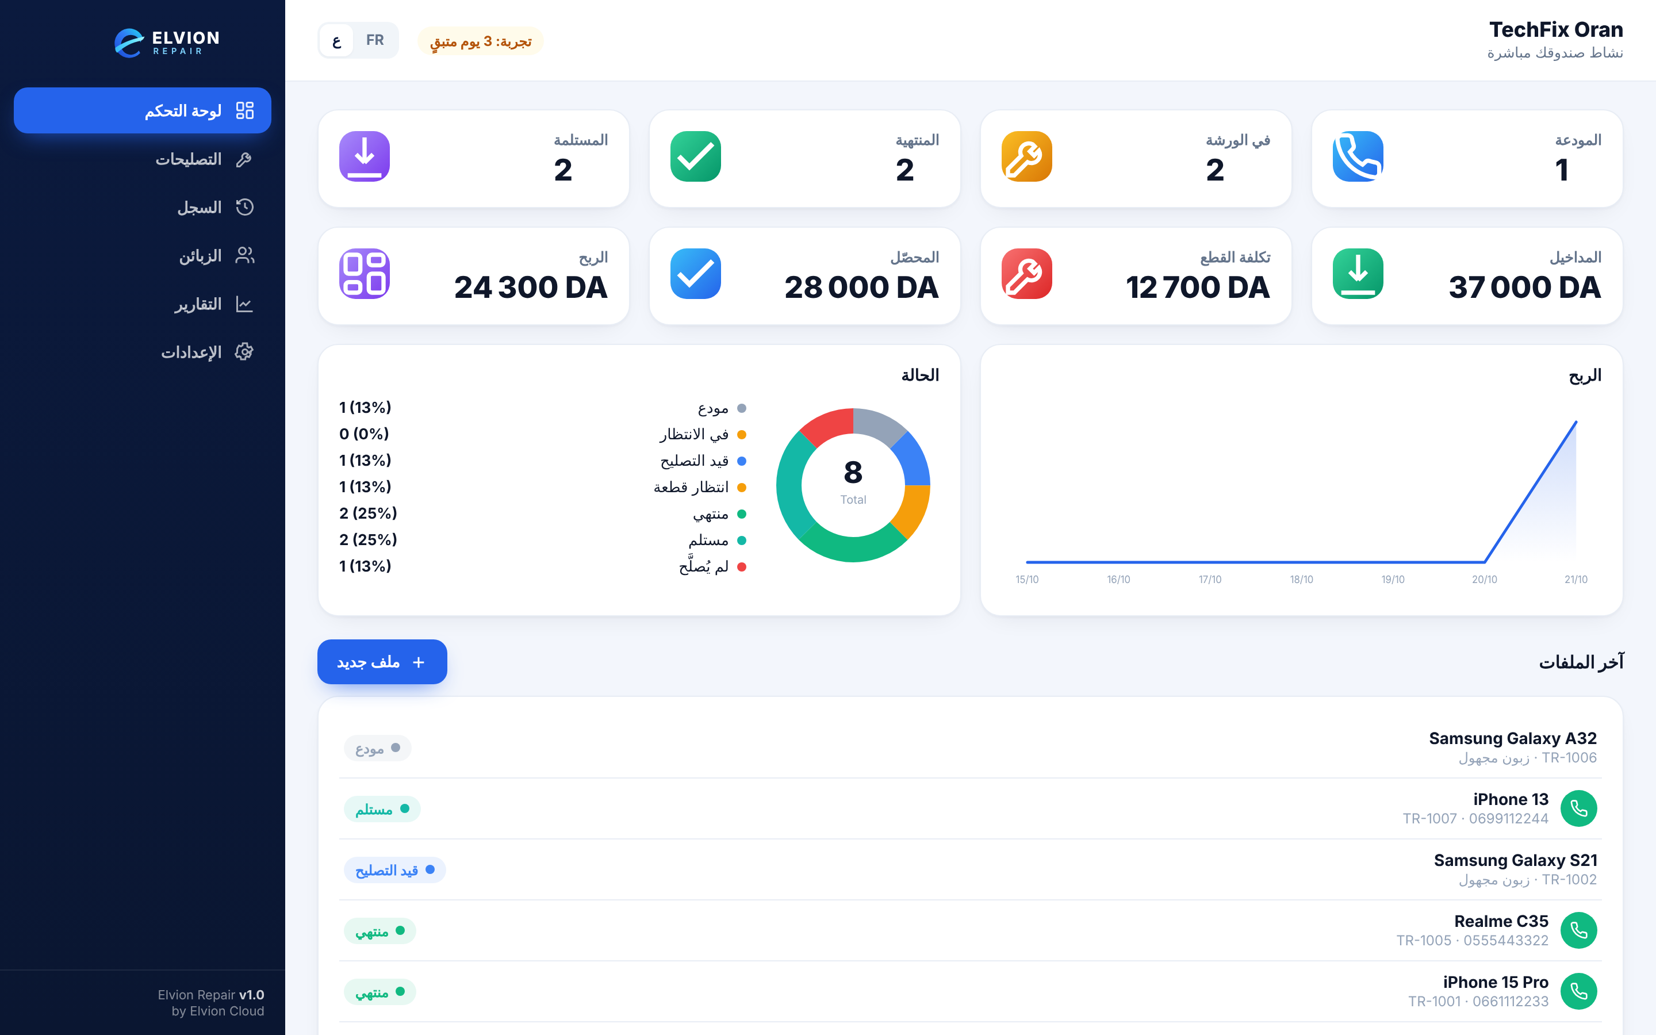Go to السجل in the sidebar
The image size is (1656, 1035).
pyautogui.click(x=143, y=207)
